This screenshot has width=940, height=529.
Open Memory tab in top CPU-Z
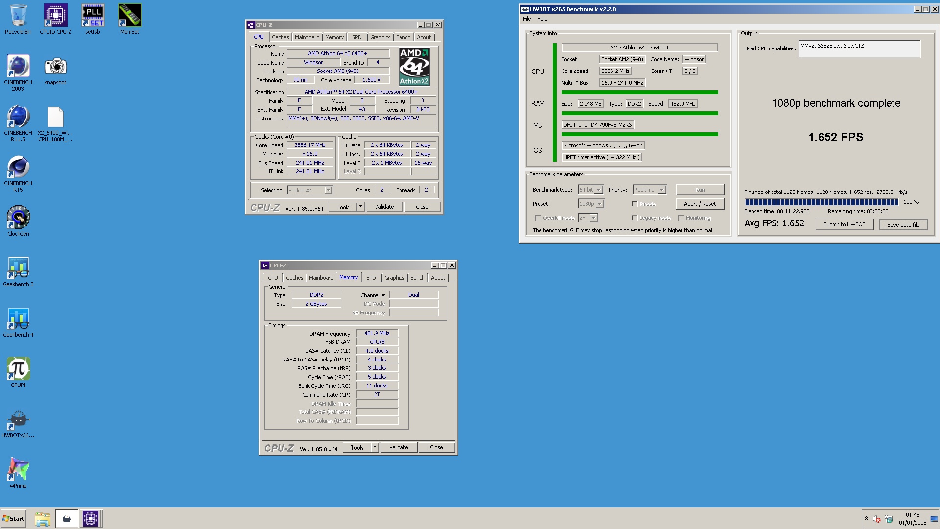pos(334,37)
